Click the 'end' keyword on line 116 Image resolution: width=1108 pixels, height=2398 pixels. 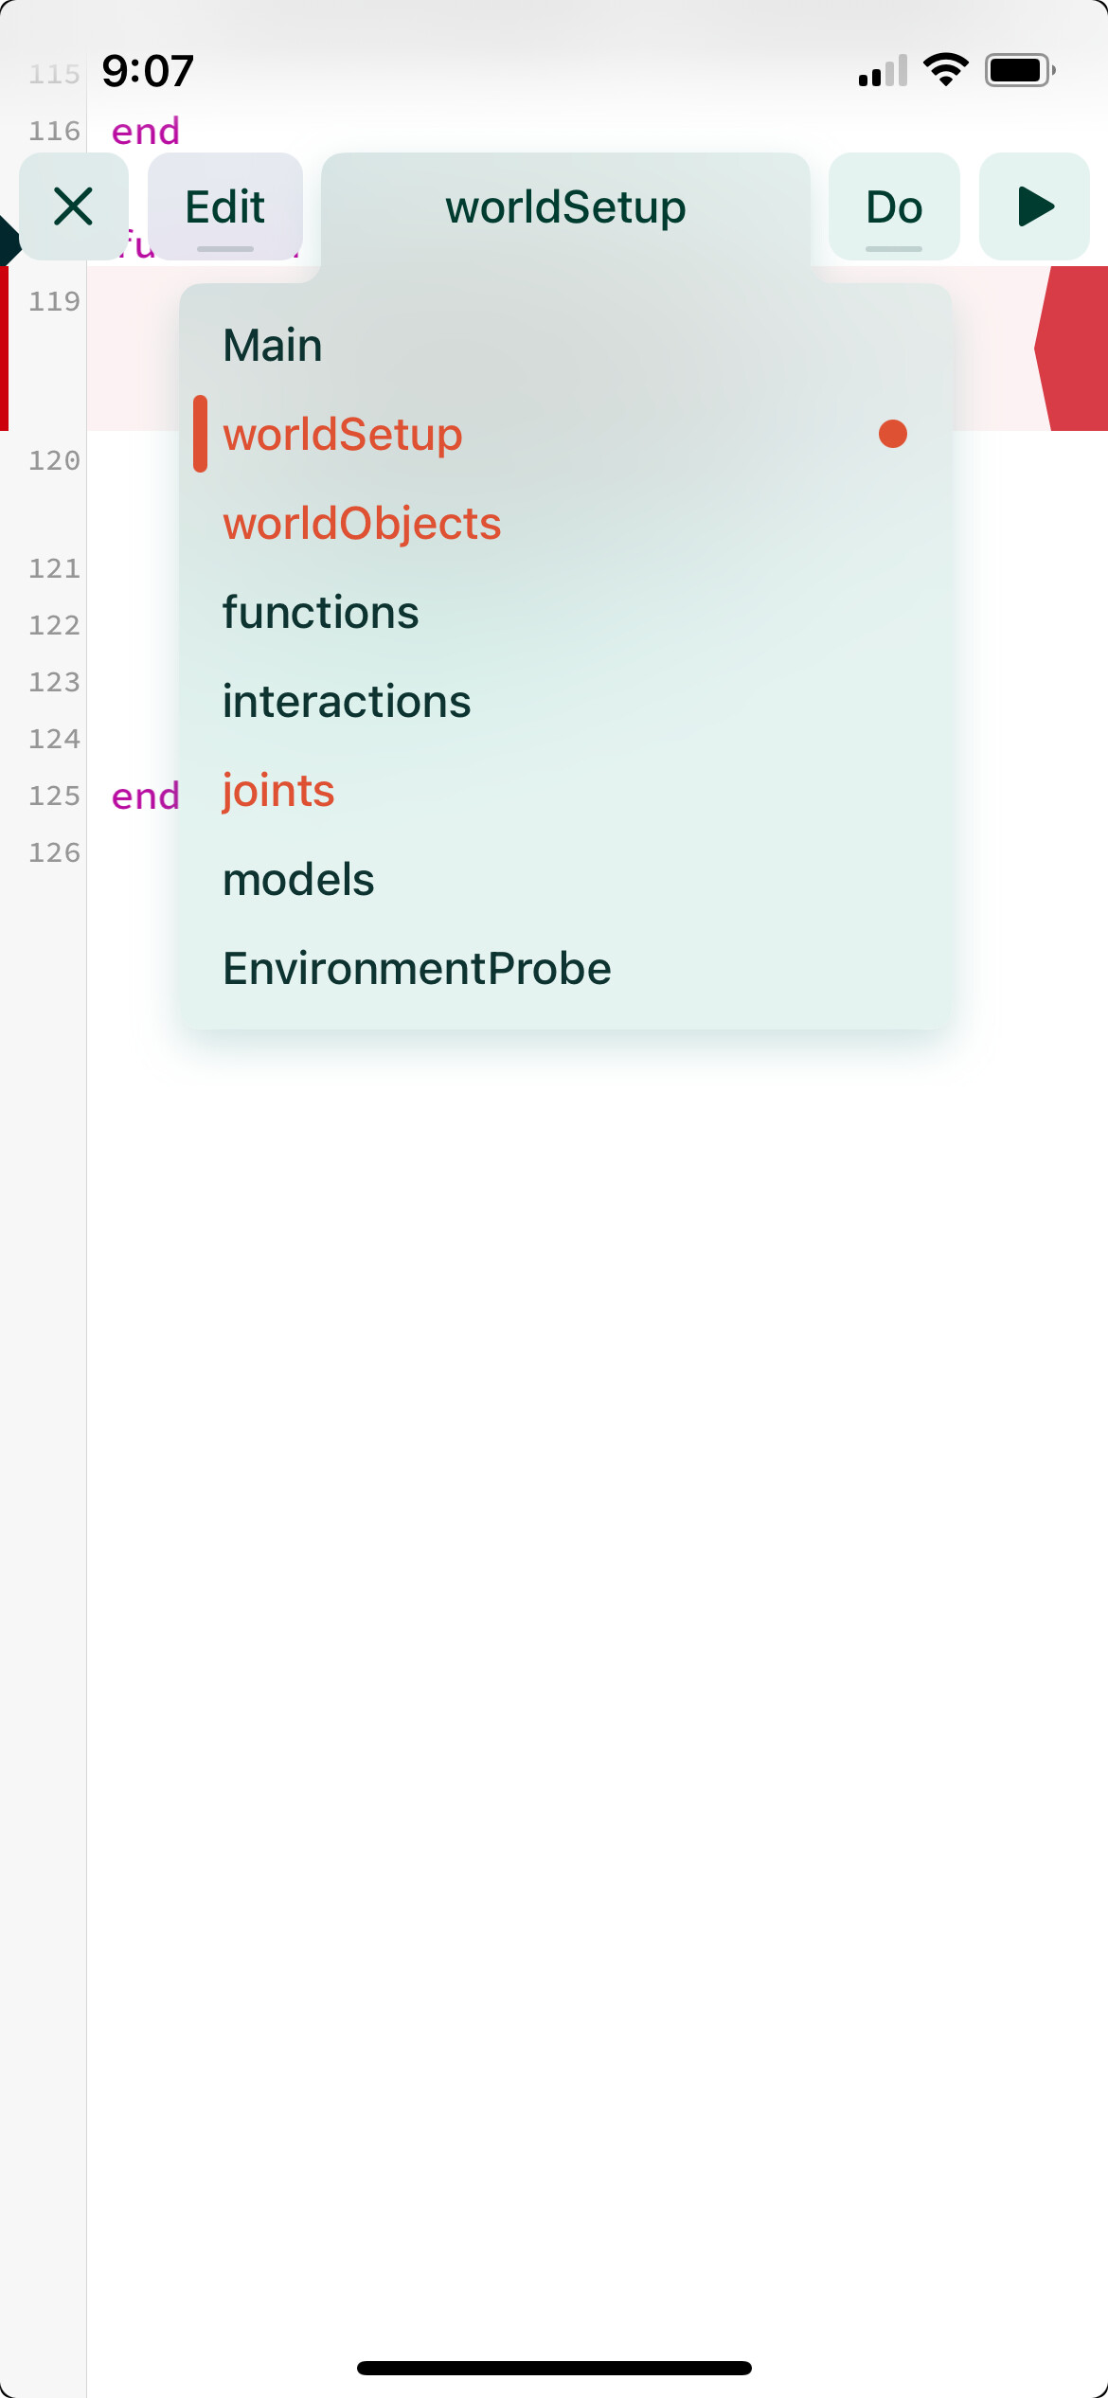145,131
